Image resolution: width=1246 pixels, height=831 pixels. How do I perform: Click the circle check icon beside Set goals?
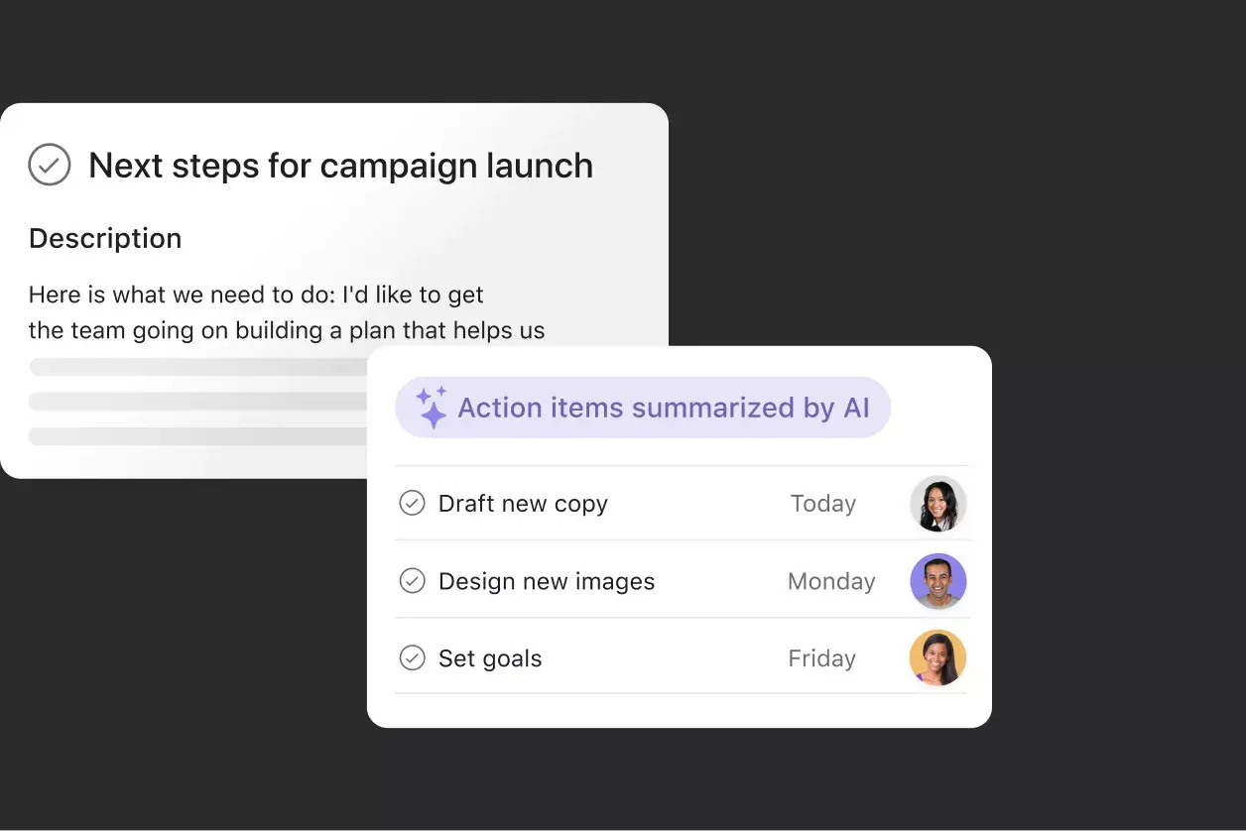point(412,657)
